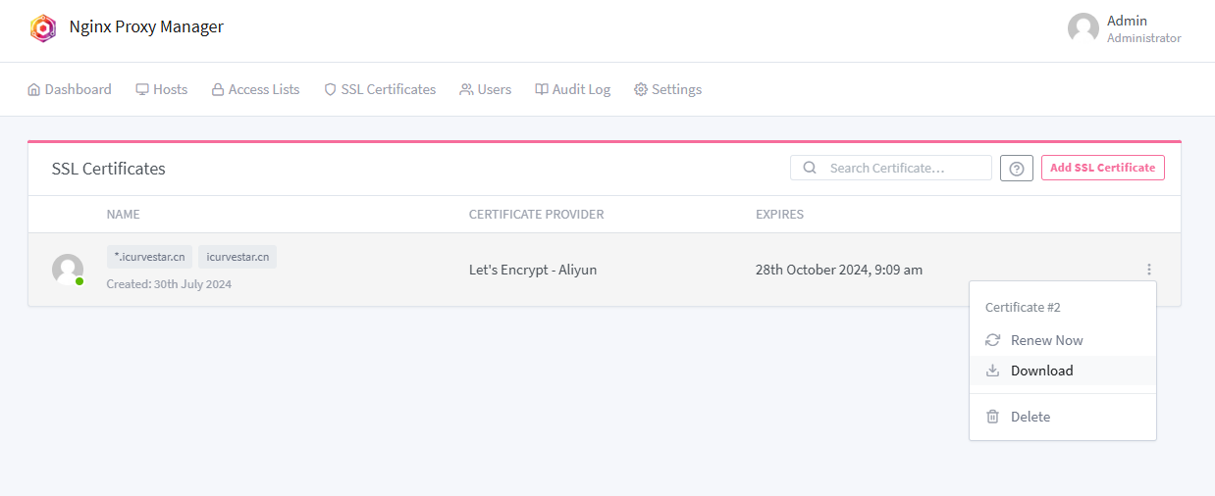Open the Access Lists tab
This screenshot has height=496, width=1215.
(x=255, y=89)
